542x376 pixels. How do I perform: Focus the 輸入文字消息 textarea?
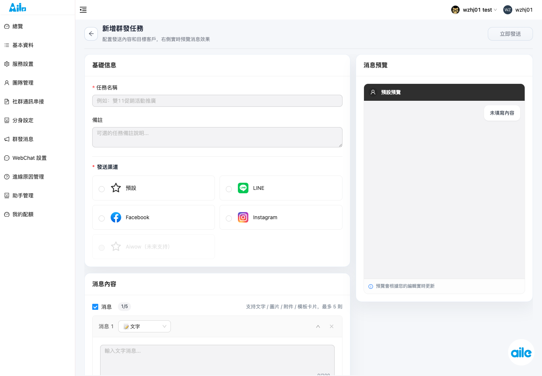tap(217, 360)
